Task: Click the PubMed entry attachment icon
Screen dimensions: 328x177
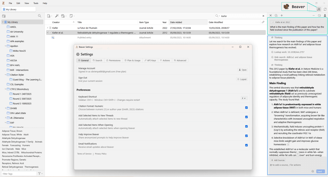Action: (53, 38)
